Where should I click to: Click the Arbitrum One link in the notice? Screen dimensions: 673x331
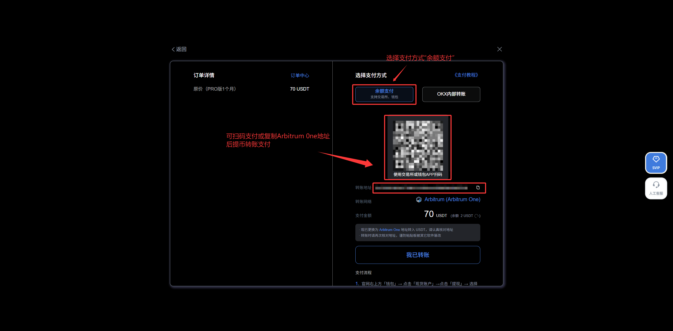[x=389, y=229]
